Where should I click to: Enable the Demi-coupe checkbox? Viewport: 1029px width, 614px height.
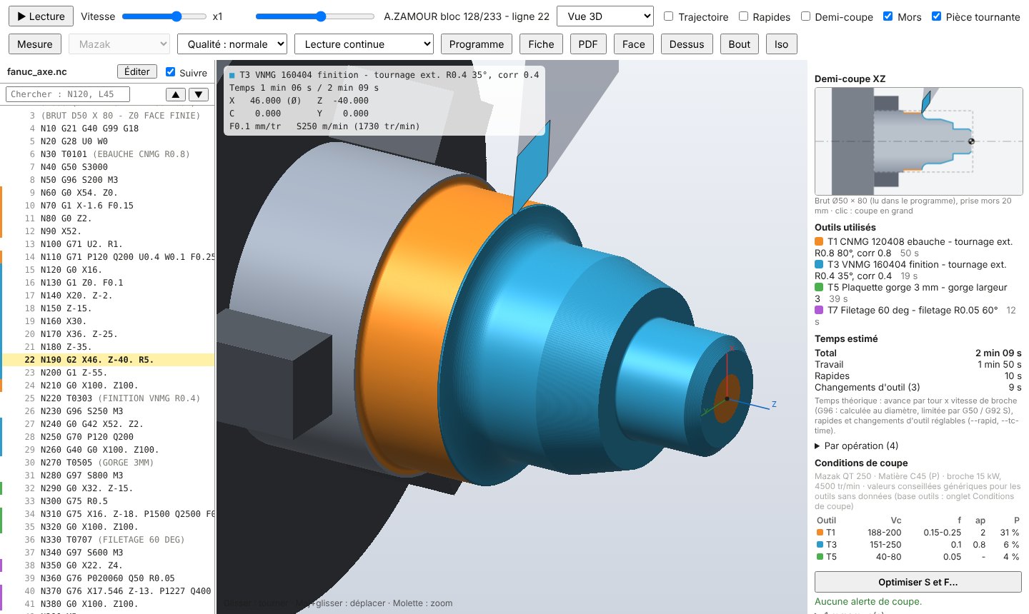[x=806, y=16]
